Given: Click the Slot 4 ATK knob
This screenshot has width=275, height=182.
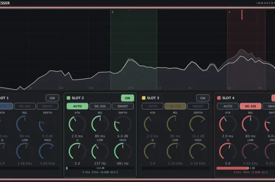Looking at the screenshot, I should click(x=227, y=124).
